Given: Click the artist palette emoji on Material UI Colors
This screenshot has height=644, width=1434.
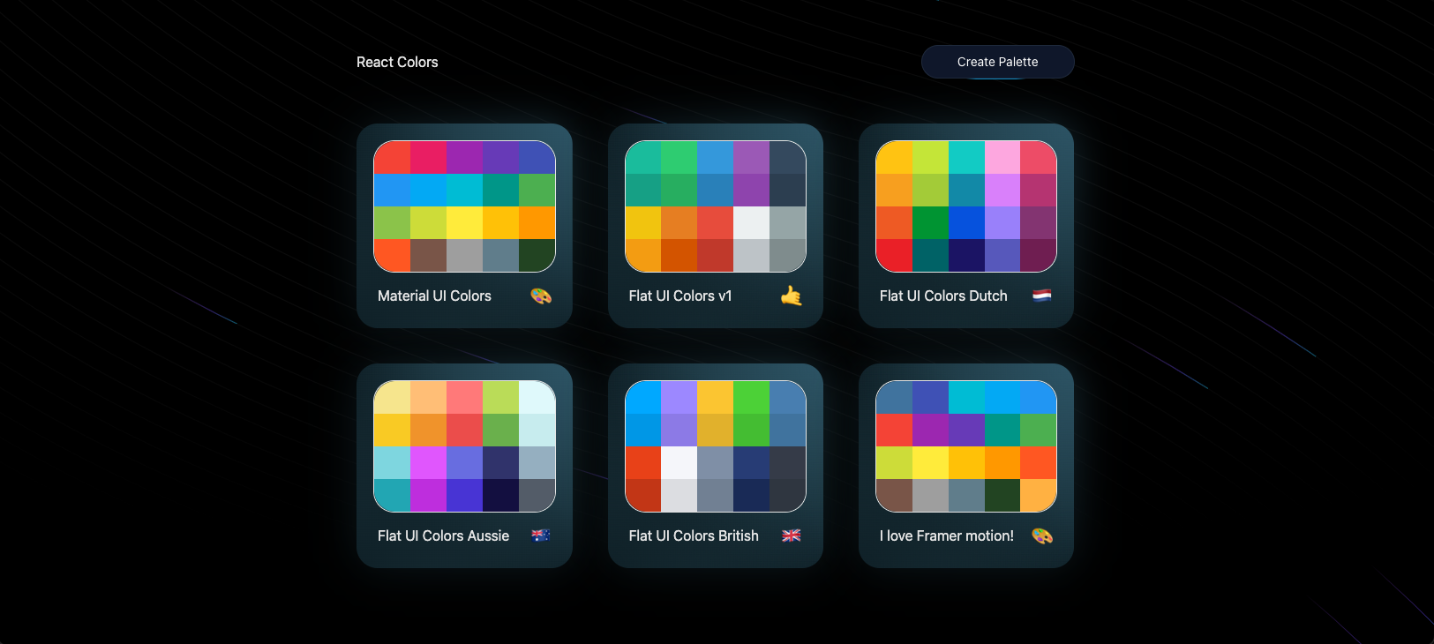Looking at the screenshot, I should [x=541, y=296].
